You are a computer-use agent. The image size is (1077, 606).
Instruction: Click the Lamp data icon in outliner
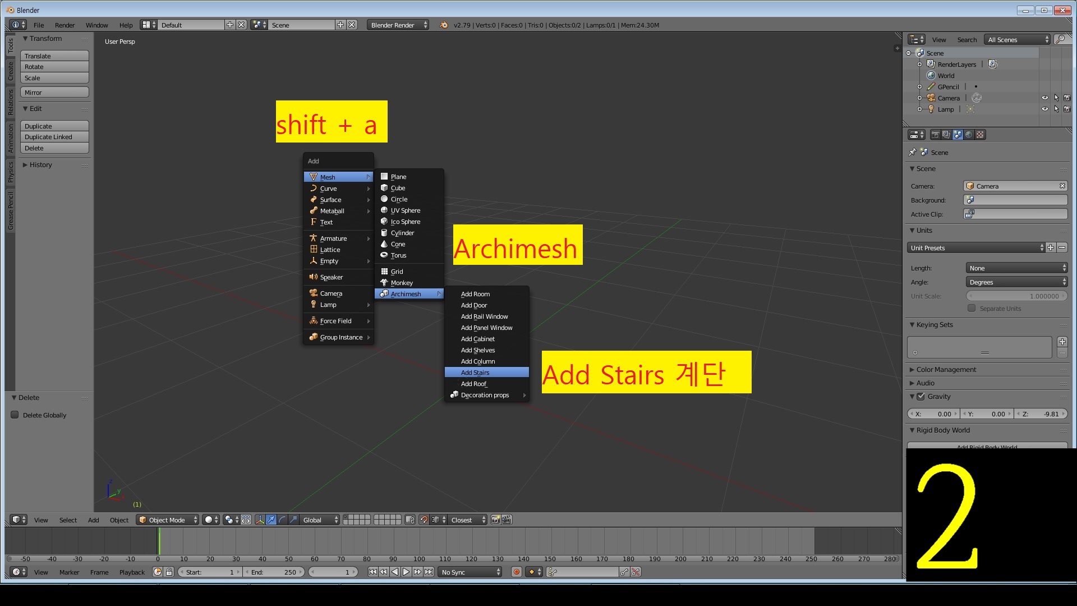[970, 109]
